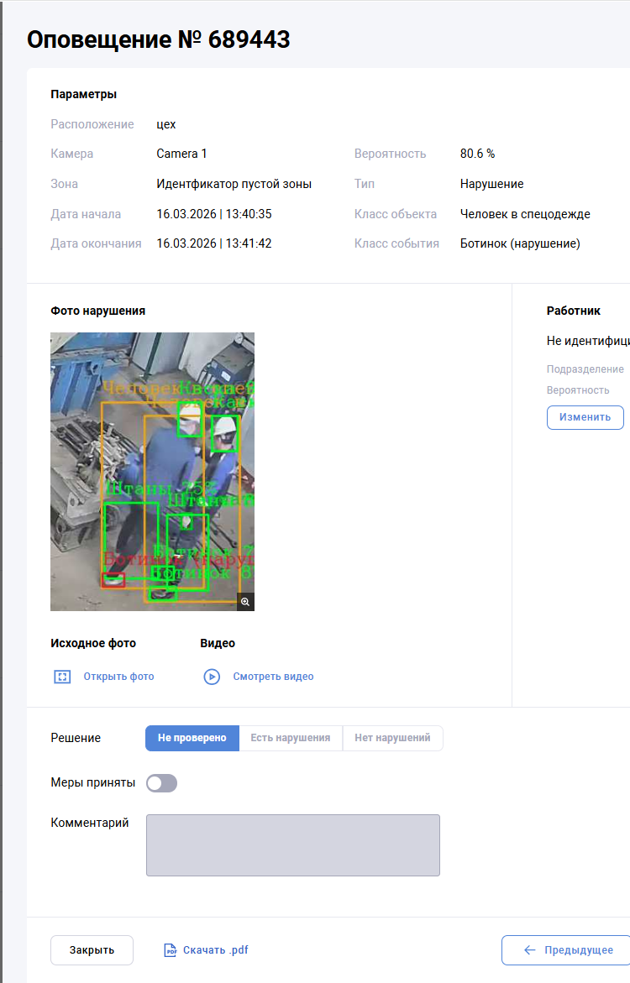Open the Смотреть видео link
The image size is (630, 983).
[273, 677]
